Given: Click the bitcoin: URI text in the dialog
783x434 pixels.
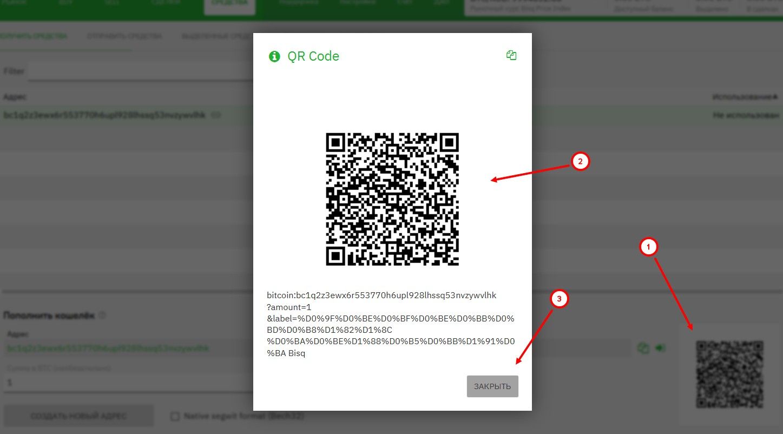Looking at the screenshot, I should click(x=391, y=325).
